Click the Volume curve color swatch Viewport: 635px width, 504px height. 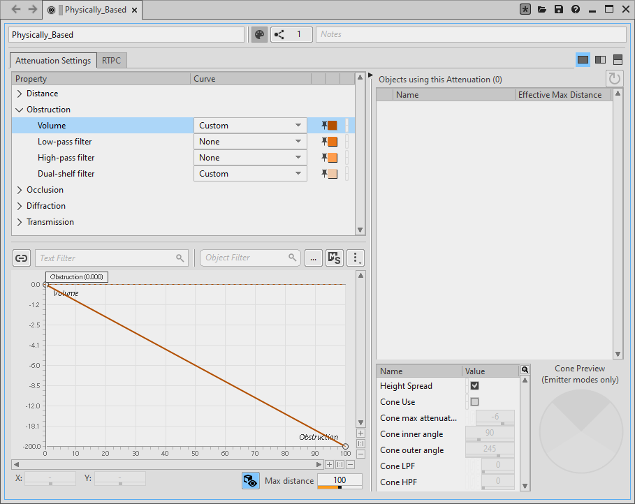(x=333, y=126)
